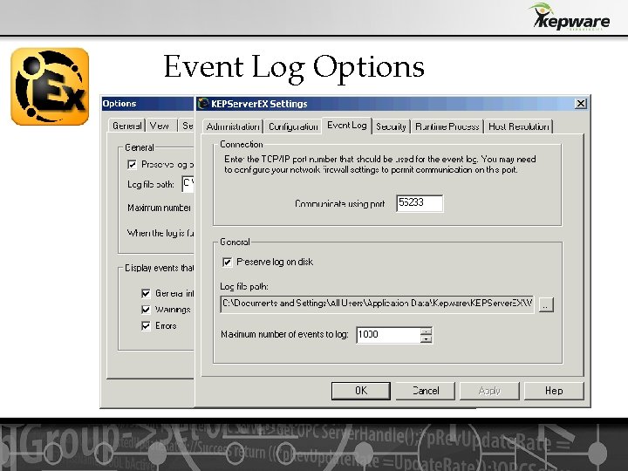Select View tab in Options window
Image resolution: width=628 pixels, height=471 pixels.
[160, 126]
